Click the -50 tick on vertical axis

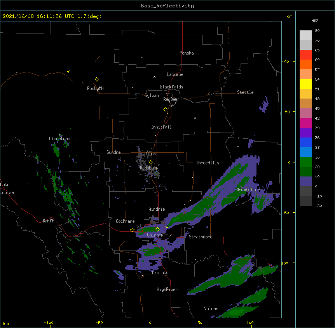point(285,213)
